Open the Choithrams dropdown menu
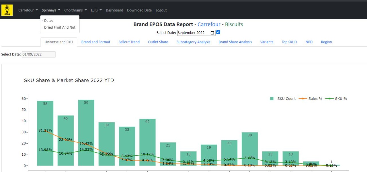 75,10
